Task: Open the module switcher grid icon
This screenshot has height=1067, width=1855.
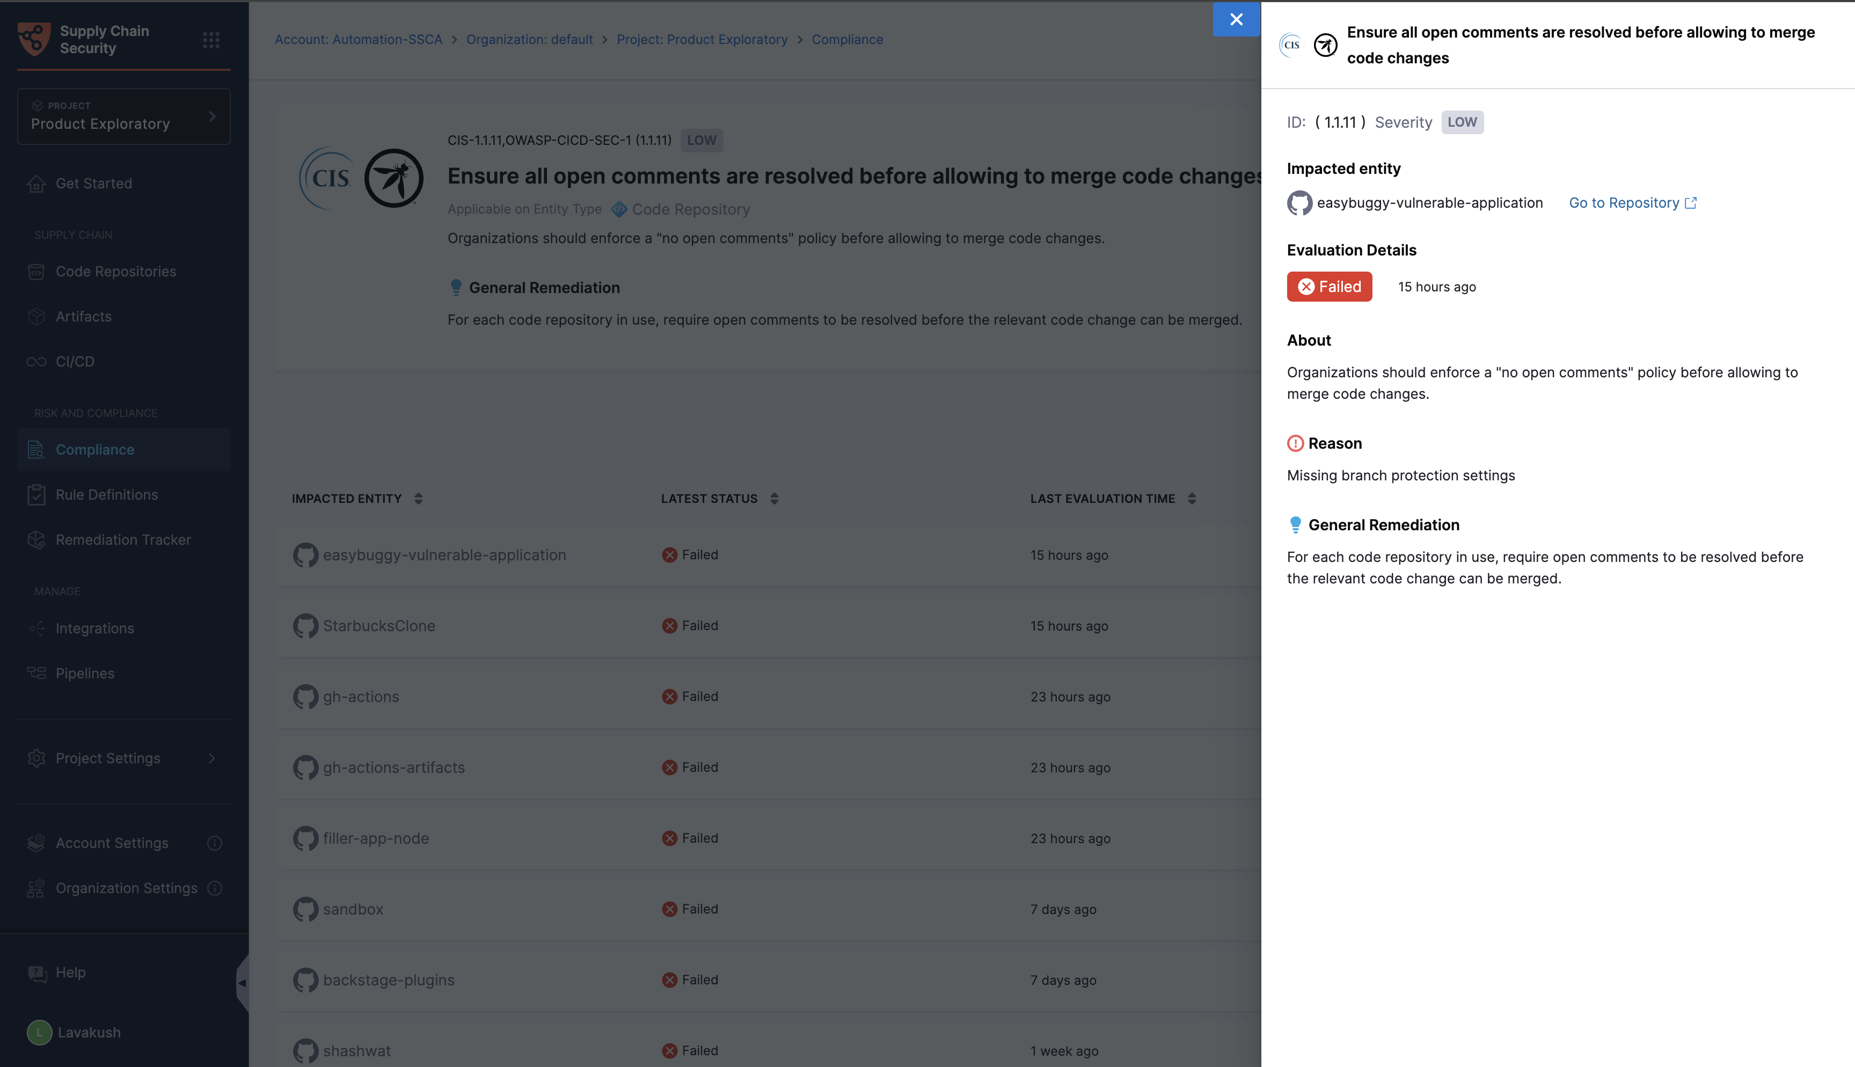Action: tap(211, 40)
